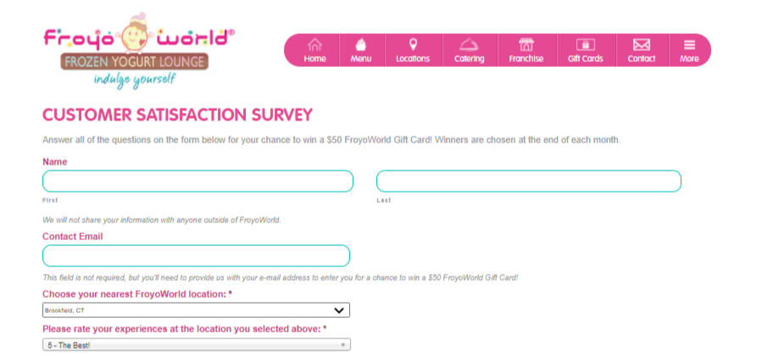Open the Catering cloche icon
The image size is (773, 357).
[x=469, y=45]
